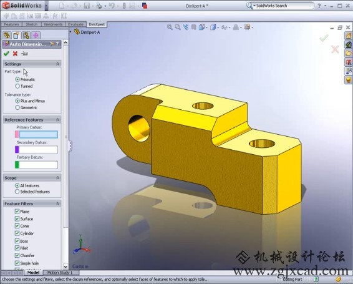Switch to the Features tab

11,24
